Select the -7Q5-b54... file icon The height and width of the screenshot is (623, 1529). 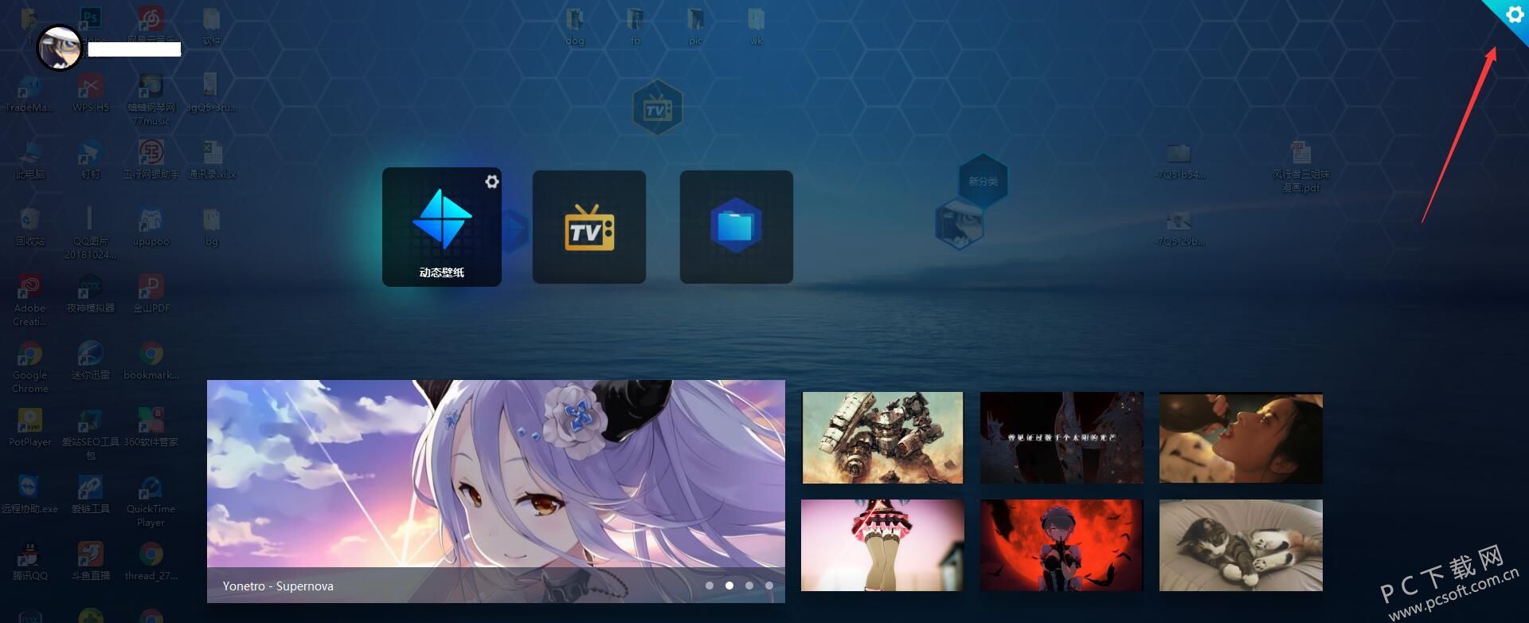[1179, 159]
